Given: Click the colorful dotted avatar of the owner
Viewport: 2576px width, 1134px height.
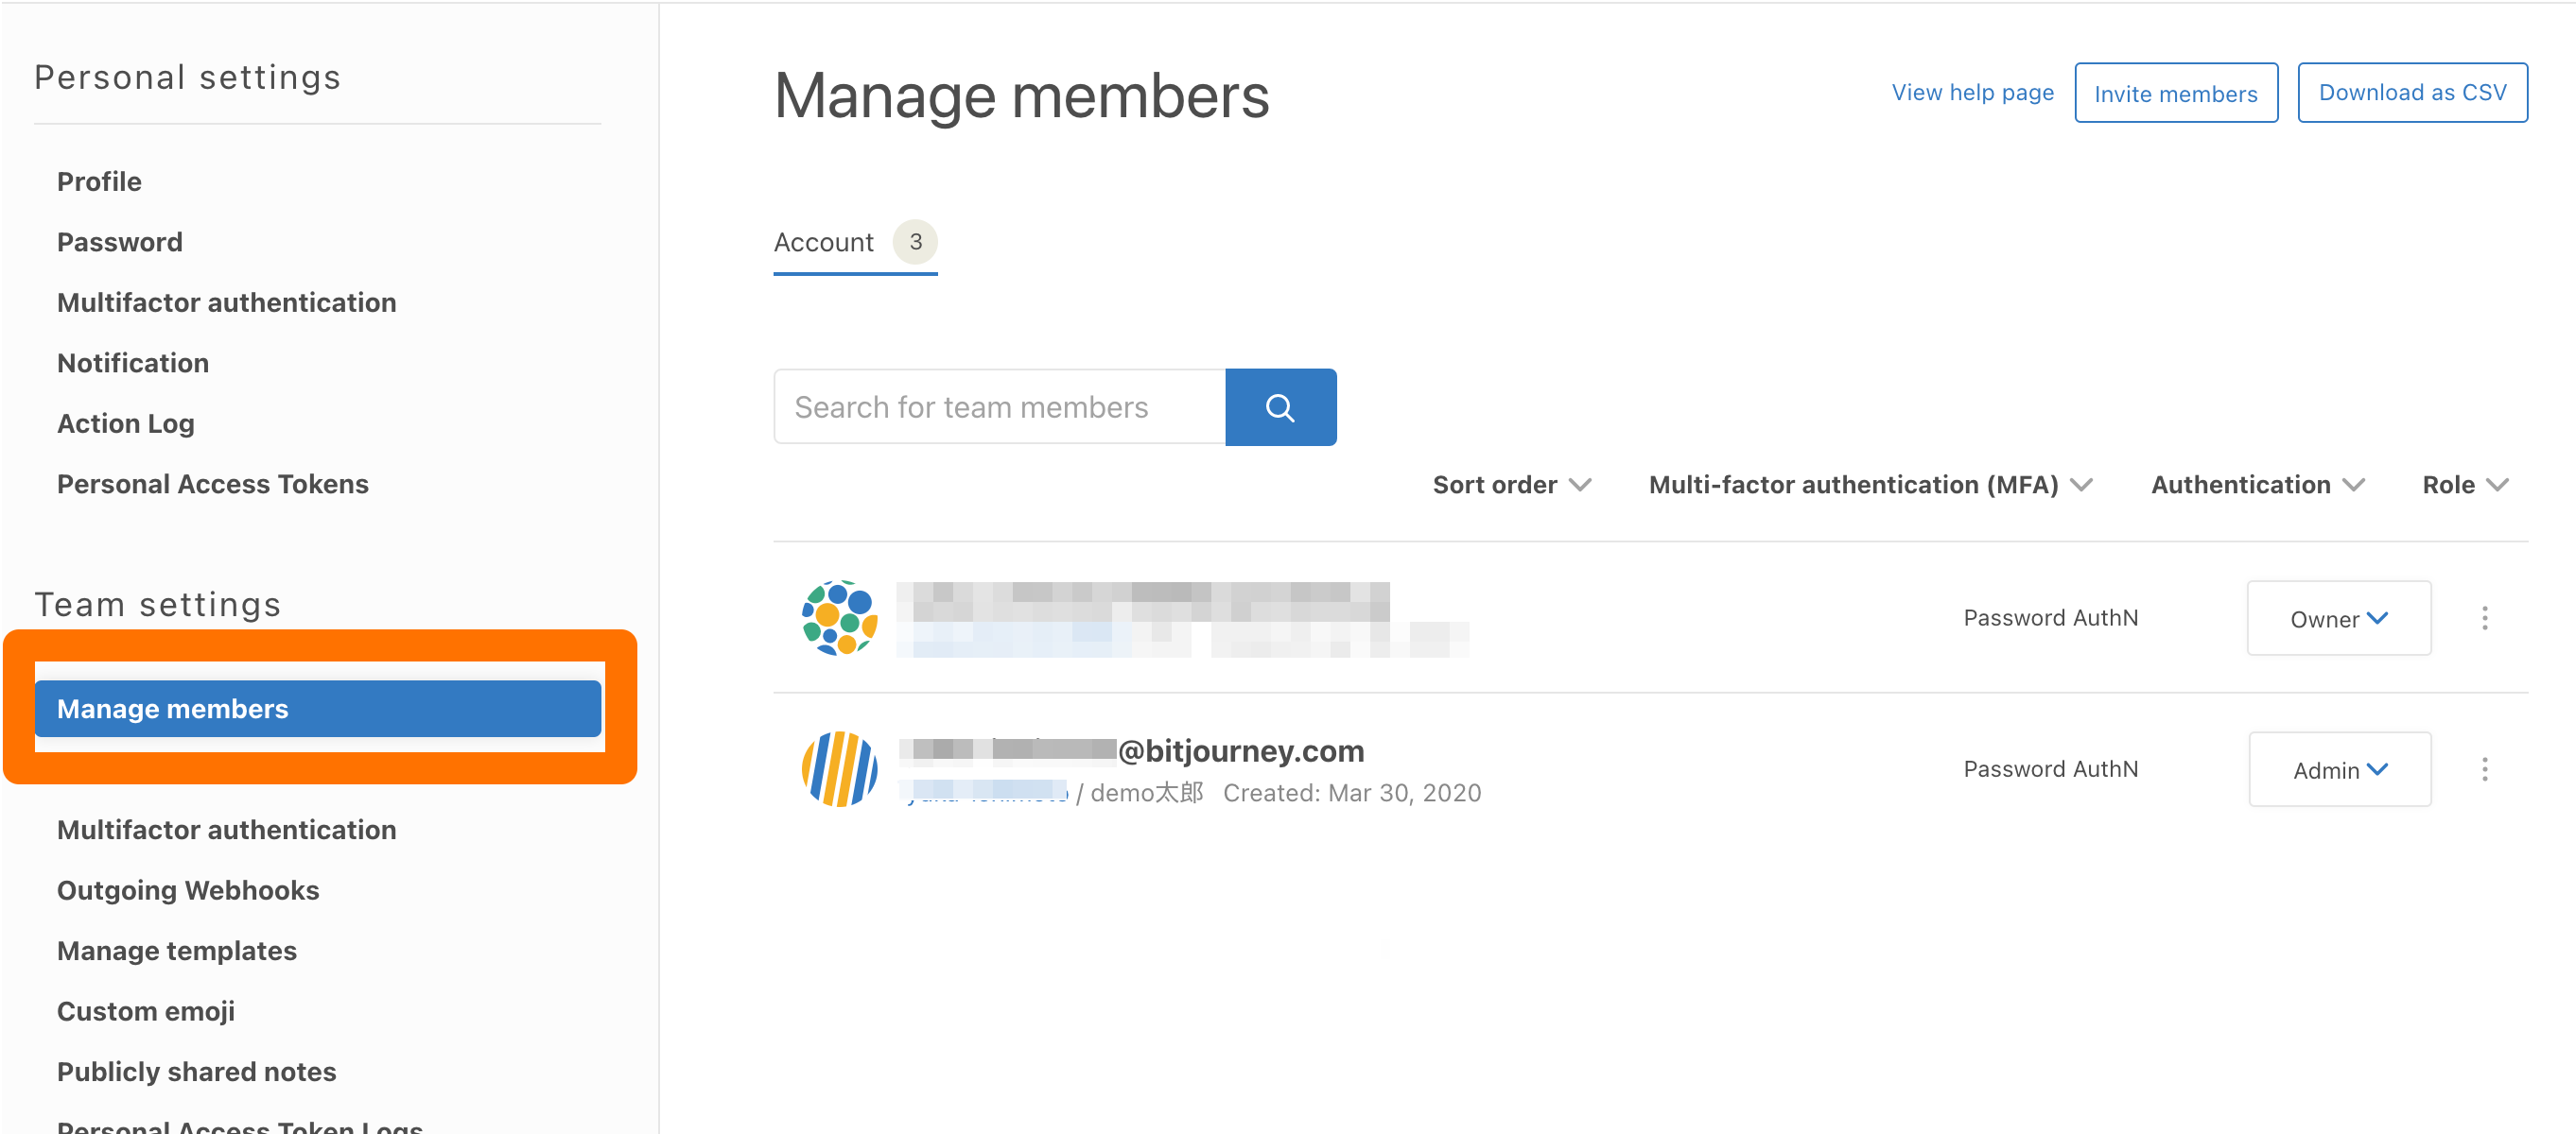Looking at the screenshot, I should coord(839,617).
